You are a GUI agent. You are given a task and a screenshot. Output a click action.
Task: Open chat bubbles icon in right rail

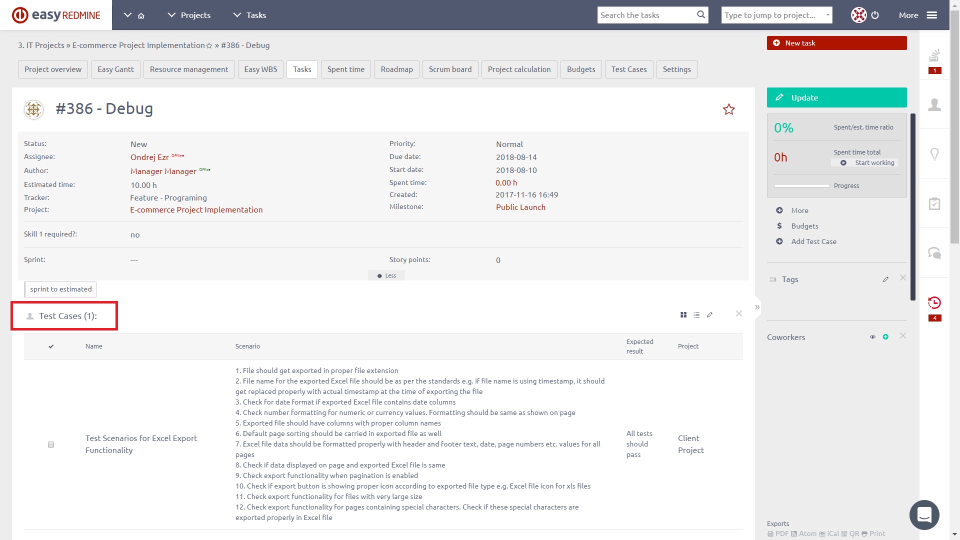click(x=934, y=253)
